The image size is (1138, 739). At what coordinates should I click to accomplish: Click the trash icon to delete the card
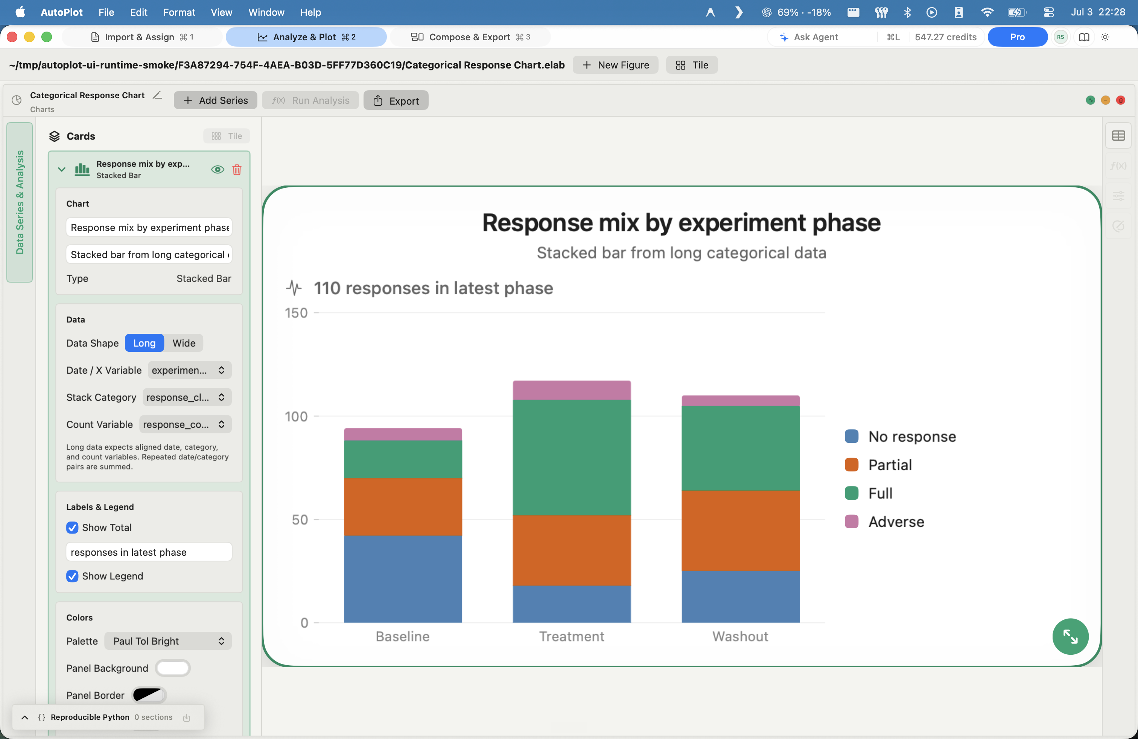click(x=237, y=170)
